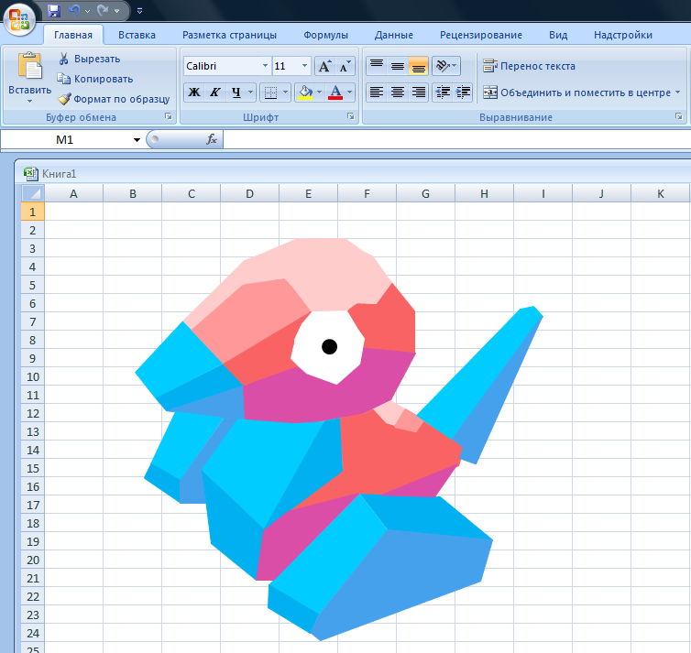Expand font color dropdown arrow
The width and height of the screenshot is (691, 653).
(349, 93)
